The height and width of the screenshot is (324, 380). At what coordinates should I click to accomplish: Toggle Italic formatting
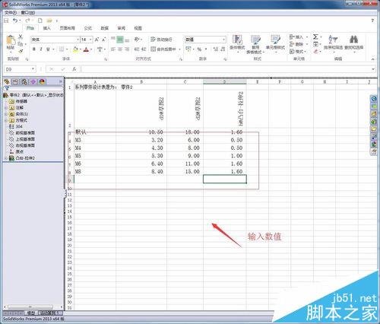[41, 49]
